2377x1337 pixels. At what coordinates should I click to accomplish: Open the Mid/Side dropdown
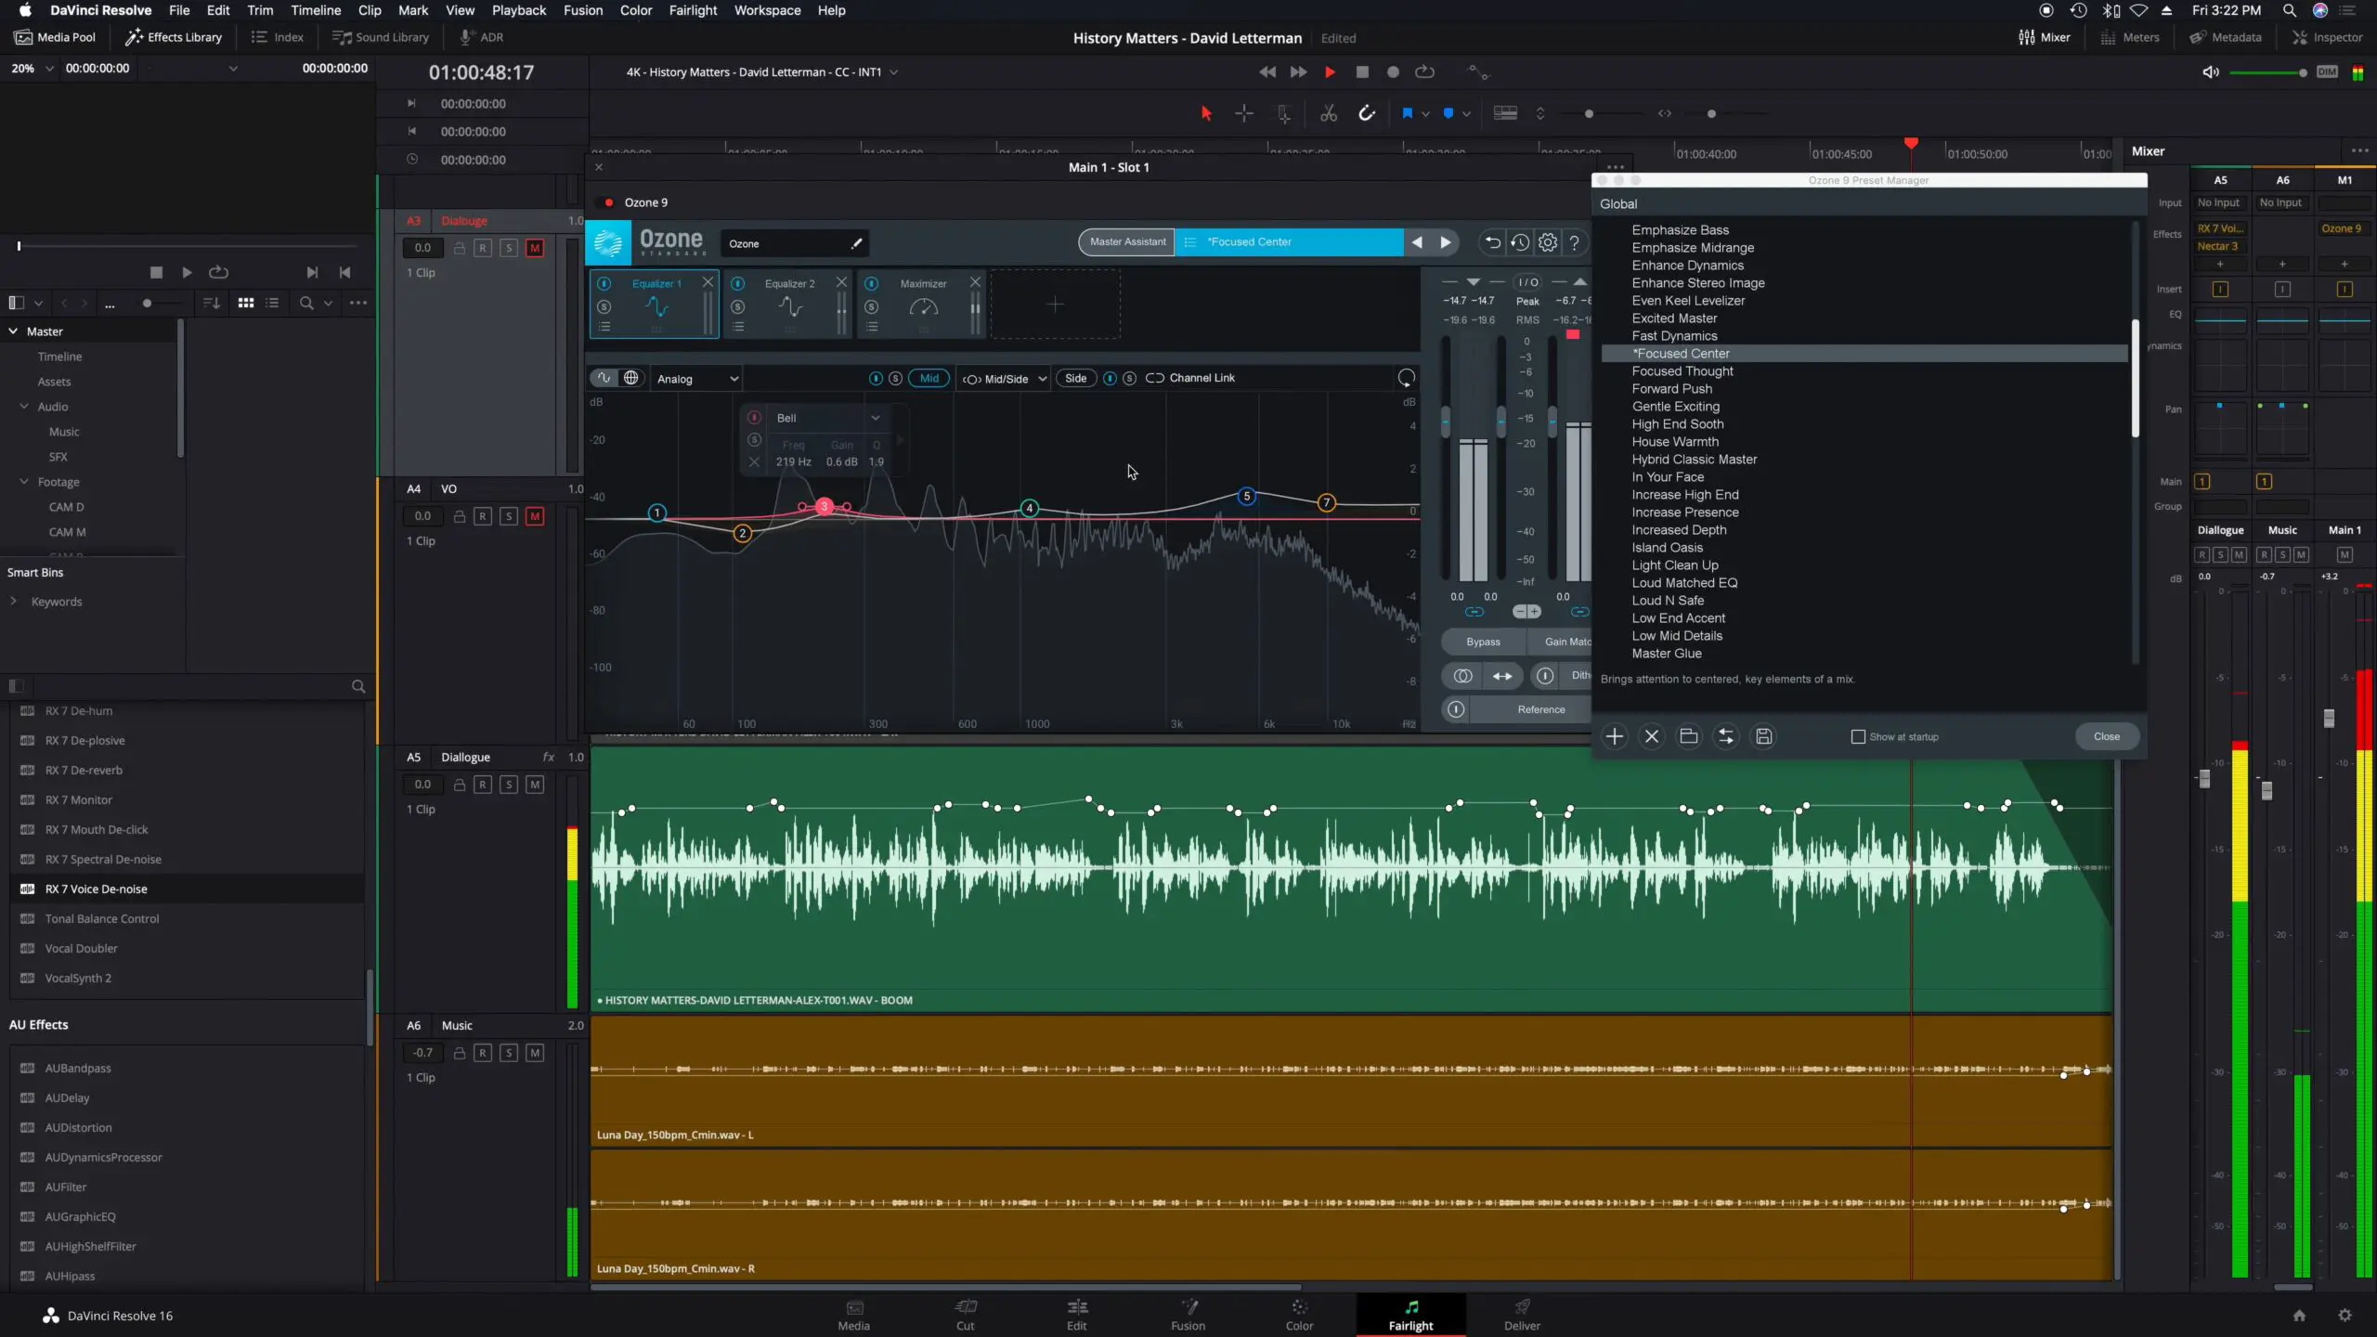point(1004,379)
